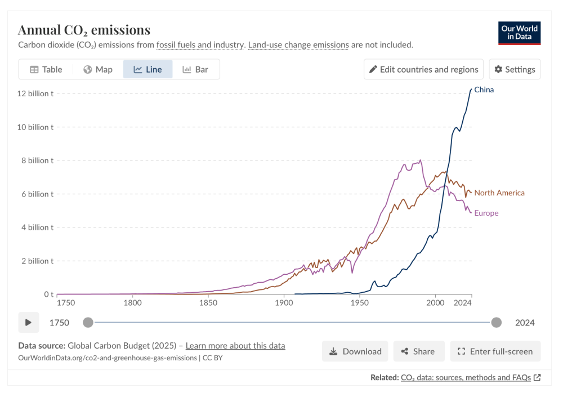Viewport: 563px width, 406px height.
Task: Click the 2024 end-year slider handle
Action: tap(496, 323)
